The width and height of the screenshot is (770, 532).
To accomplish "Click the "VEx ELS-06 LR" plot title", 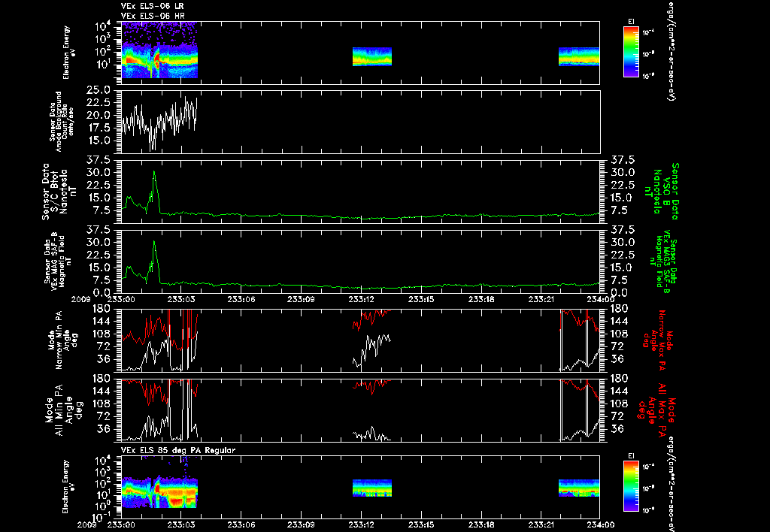I will pyautogui.click(x=152, y=6).
